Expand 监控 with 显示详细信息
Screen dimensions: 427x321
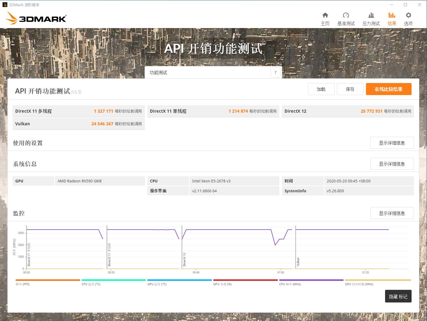click(392, 213)
